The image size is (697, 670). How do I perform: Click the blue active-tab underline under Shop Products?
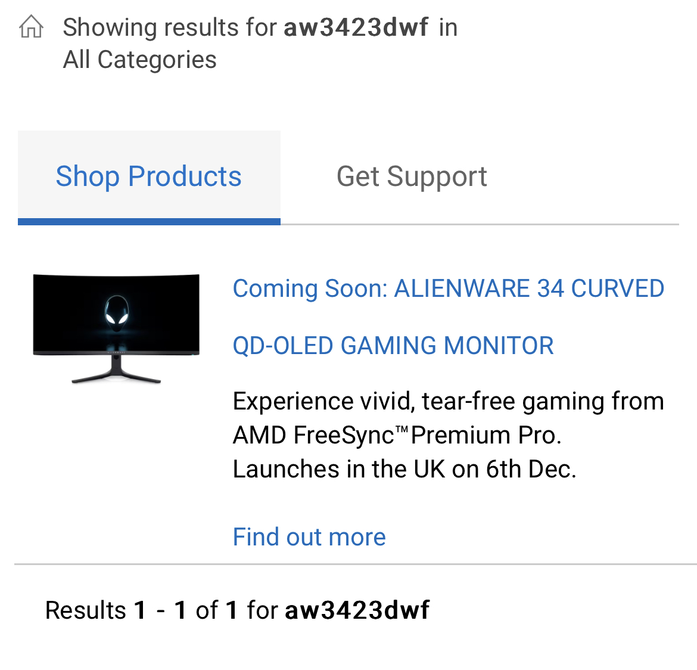(x=149, y=222)
